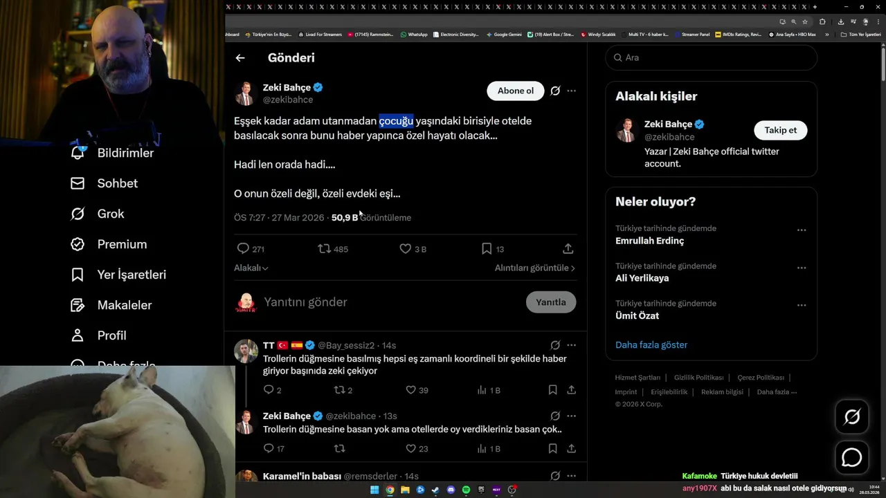Open the Ümit Özat trending topic

637,315
